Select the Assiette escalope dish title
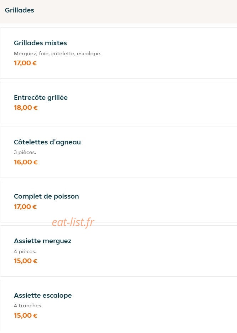 click(43, 296)
